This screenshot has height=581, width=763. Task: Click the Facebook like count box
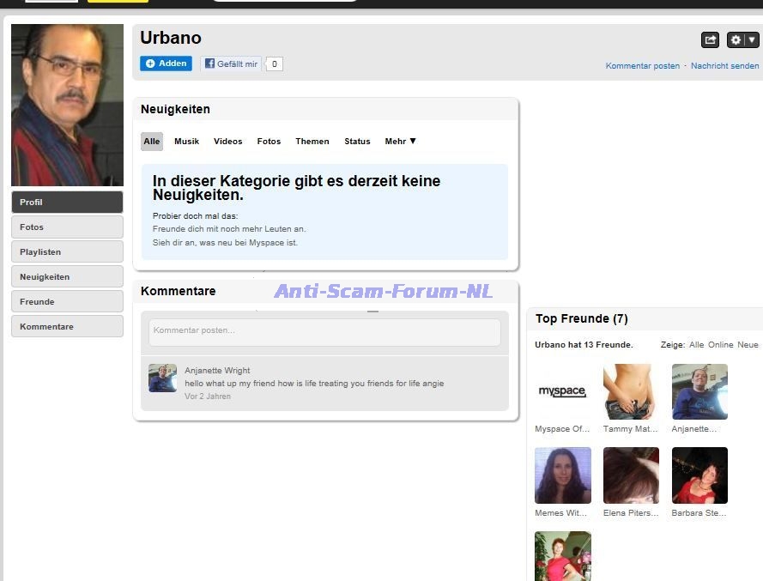[274, 64]
